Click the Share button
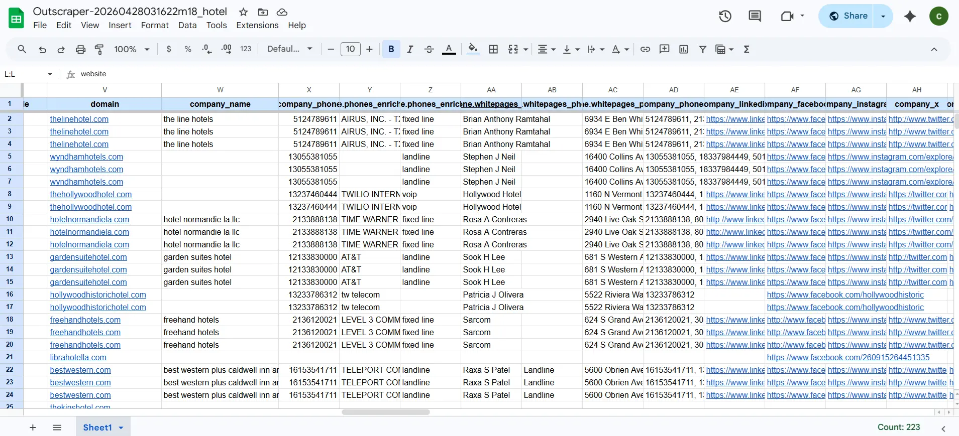This screenshot has height=436, width=959. point(848,16)
